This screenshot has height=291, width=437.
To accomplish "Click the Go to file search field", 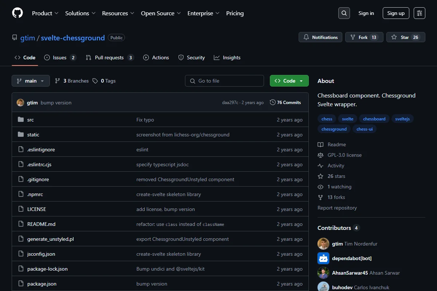I will 224,81.
